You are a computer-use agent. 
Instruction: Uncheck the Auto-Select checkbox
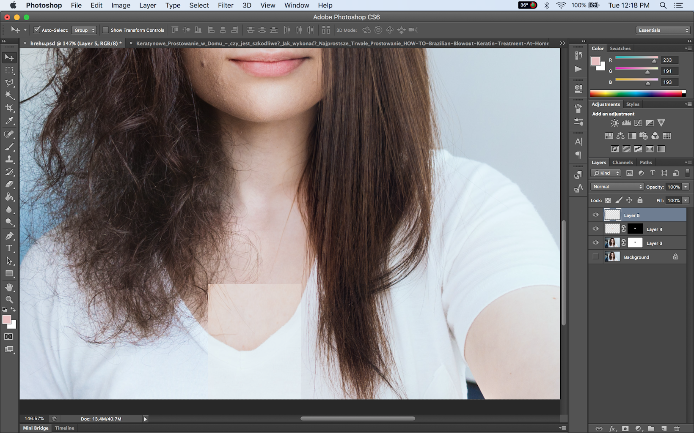click(37, 30)
